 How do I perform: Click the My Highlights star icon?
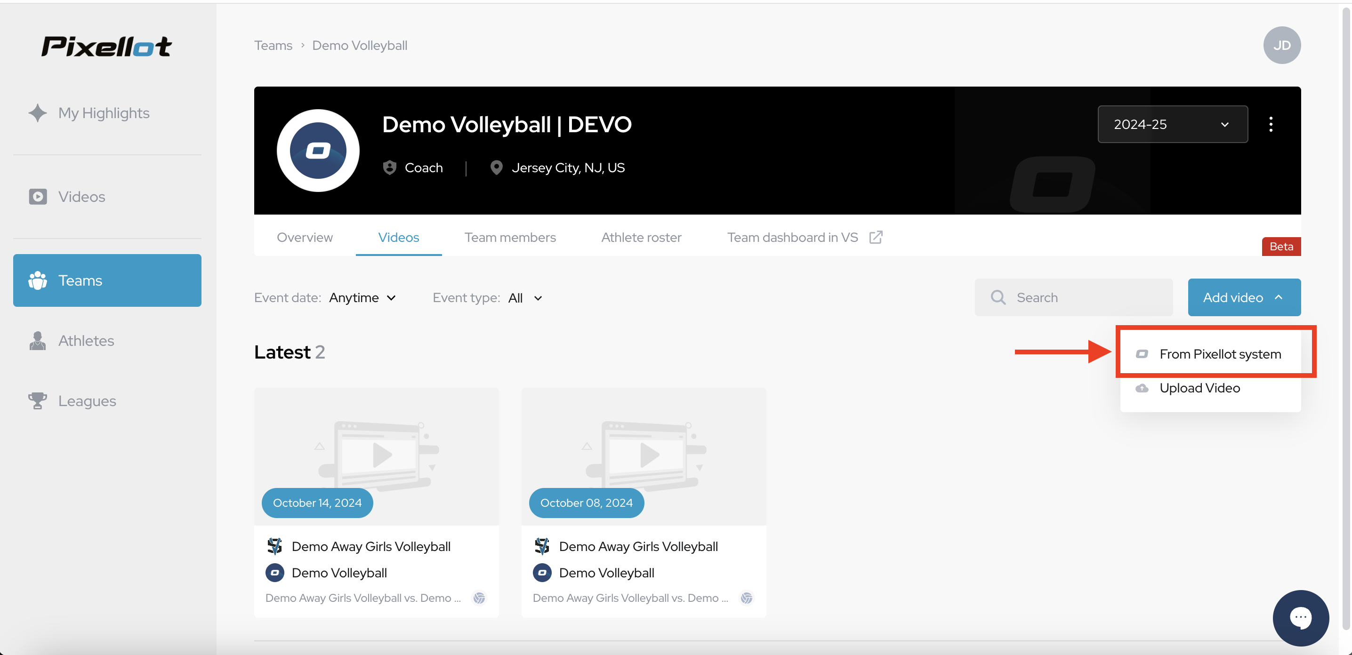click(37, 113)
